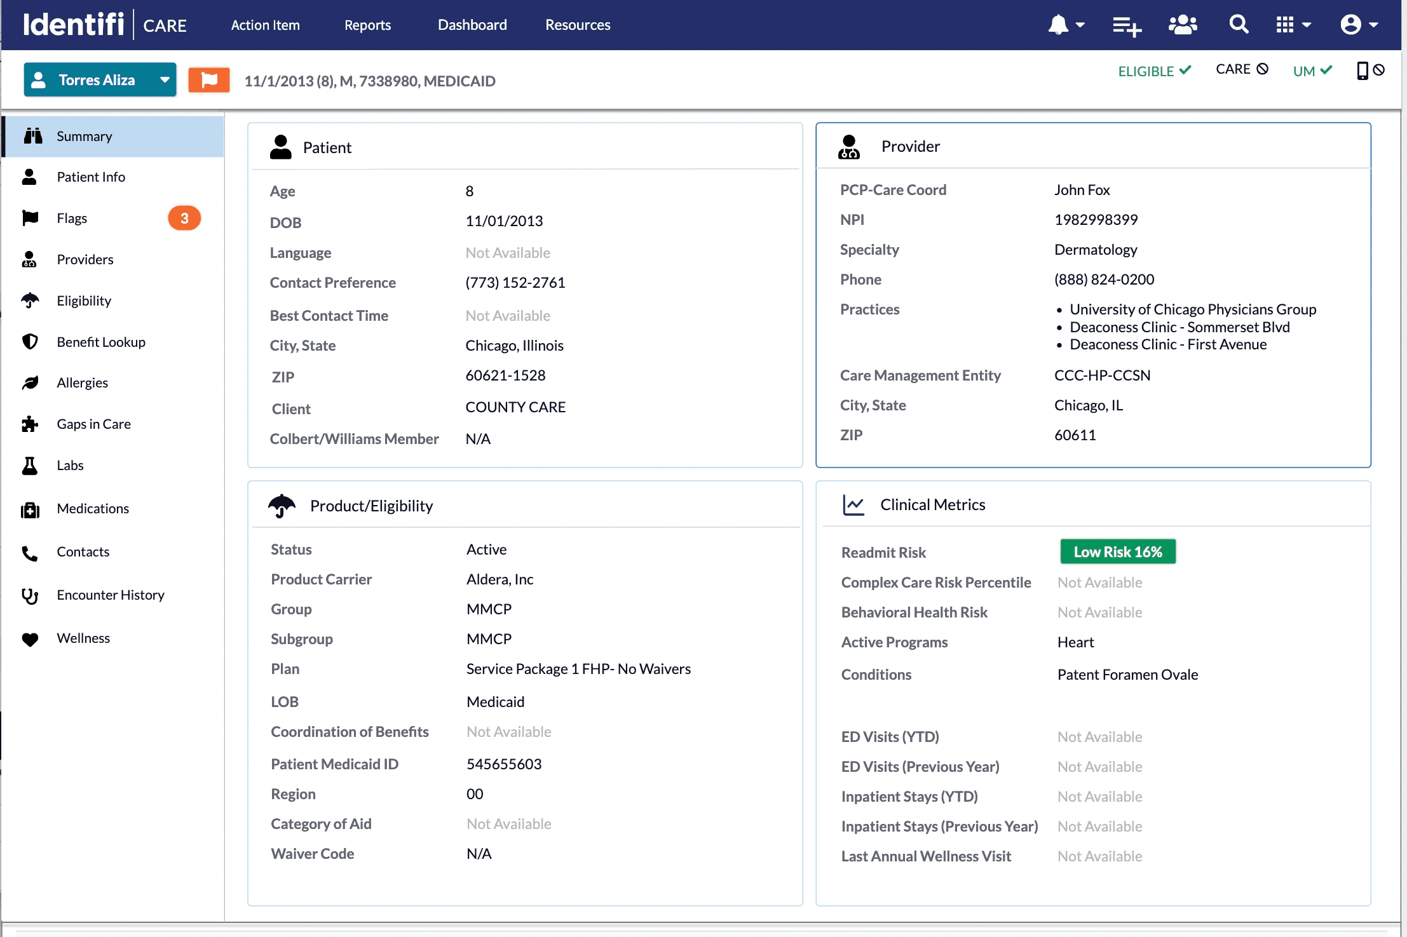1407x937 pixels.
Task: Toggle the ELIGIBLE status indicator
Action: pyautogui.click(x=1154, y=71)
